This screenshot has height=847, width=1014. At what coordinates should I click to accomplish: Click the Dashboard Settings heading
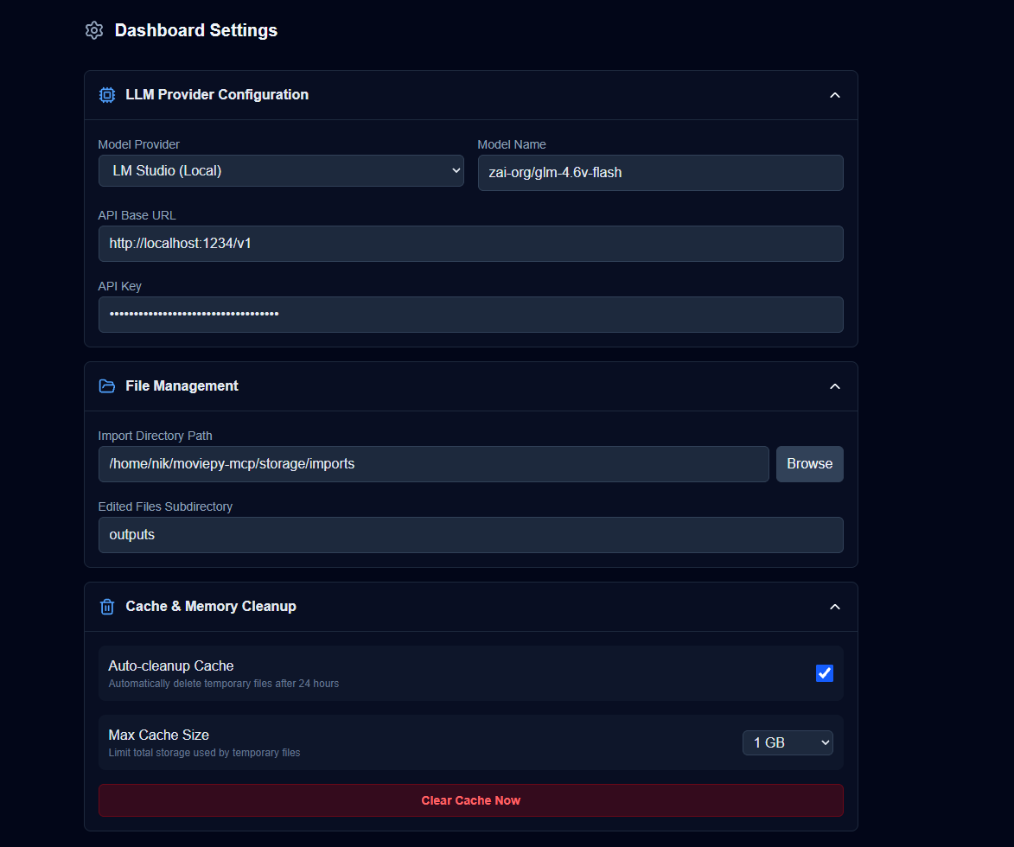(196, 30)
